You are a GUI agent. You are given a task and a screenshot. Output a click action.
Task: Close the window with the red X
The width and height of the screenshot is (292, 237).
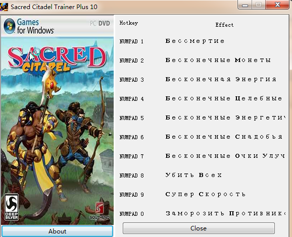tap(277, 5)
